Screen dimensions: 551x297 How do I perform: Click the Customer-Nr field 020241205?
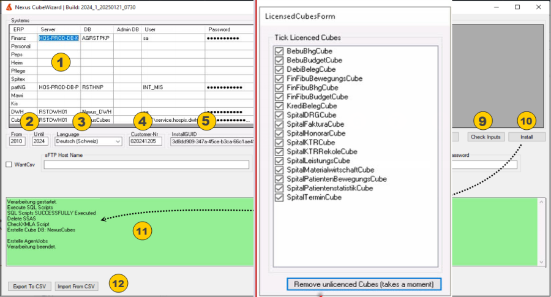point(146,141)
